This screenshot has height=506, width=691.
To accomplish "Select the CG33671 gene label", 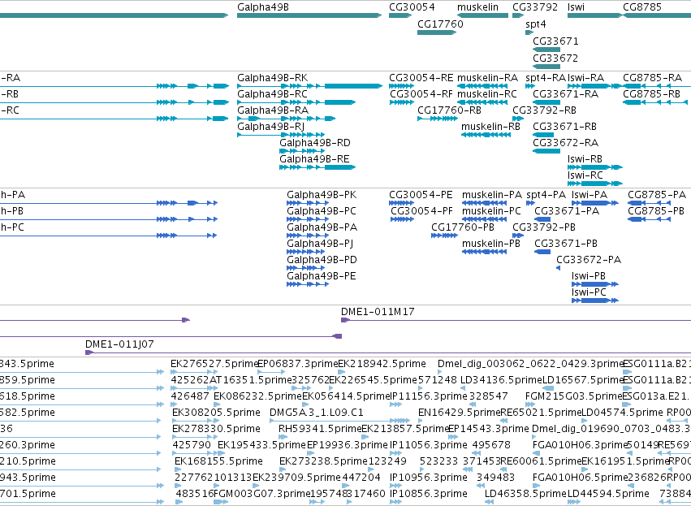I will [555, 41].
